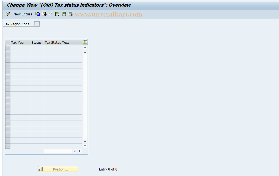This screenshot has width=279, height=176.
Task: Click the Deselect All icon
Action: coord(71,14)
